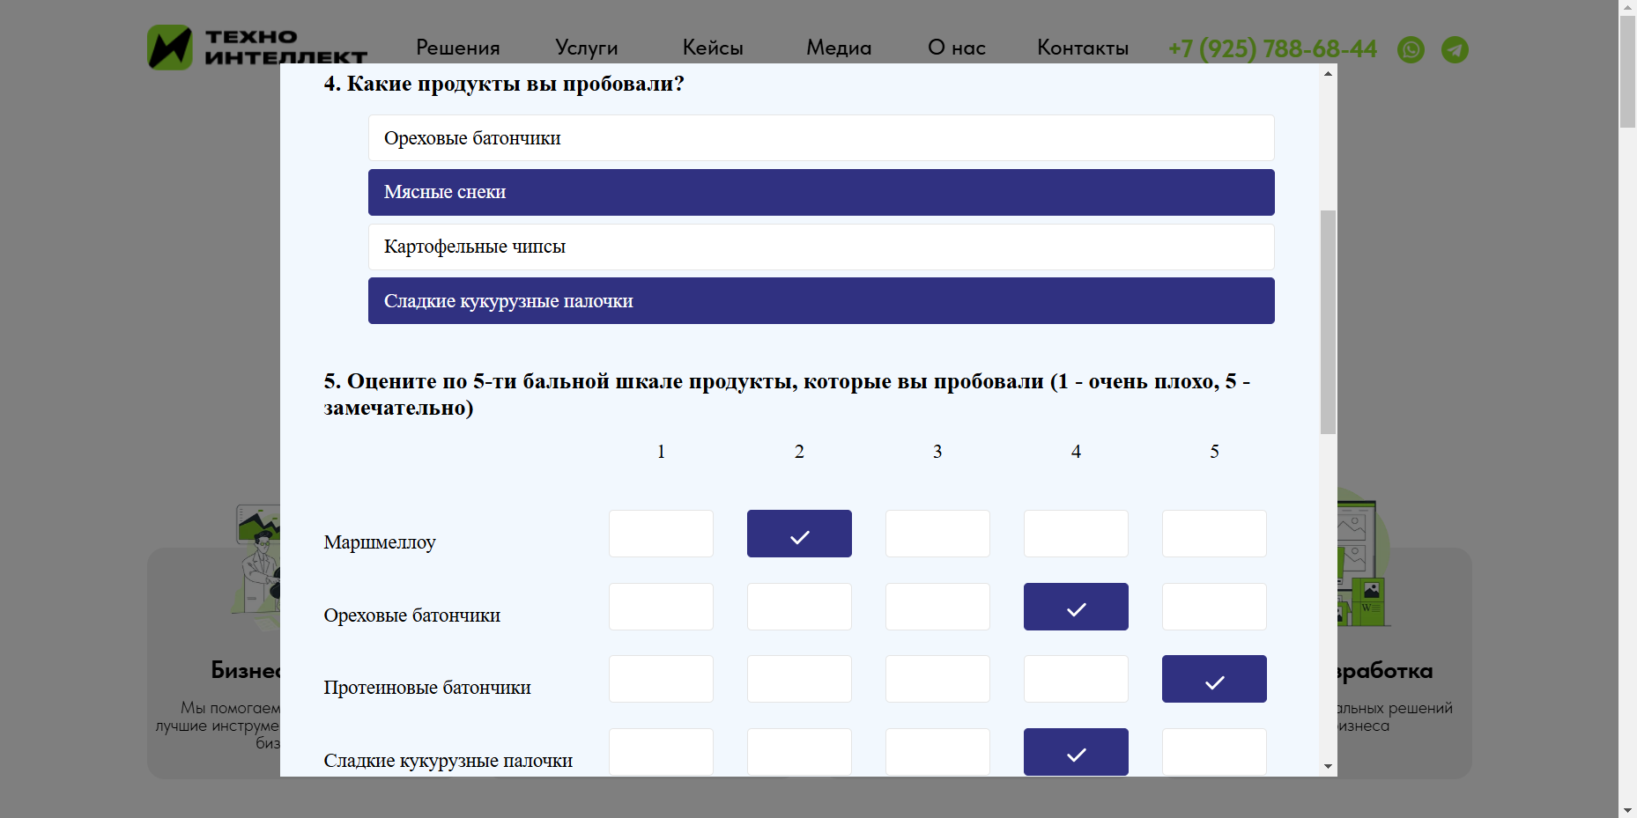The image size is (1637, 818).
Task: Give «Протеиновые батончики» a rating of 1
Action: (661, 678)
